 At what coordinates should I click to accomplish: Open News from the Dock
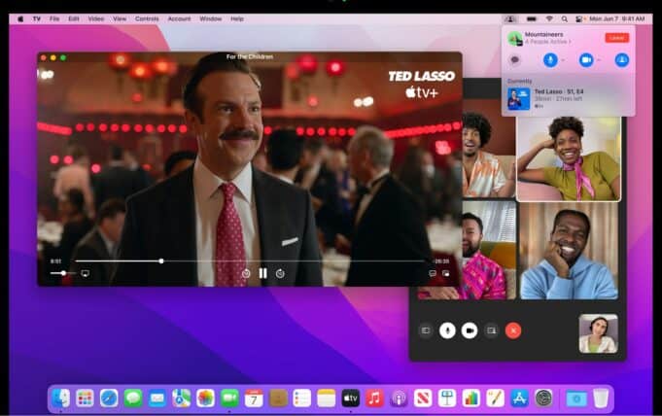(x=423, y=398)
